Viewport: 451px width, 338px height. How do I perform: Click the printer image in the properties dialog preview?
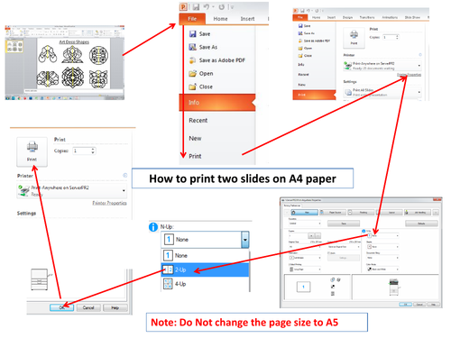click(x=394, y=287)
